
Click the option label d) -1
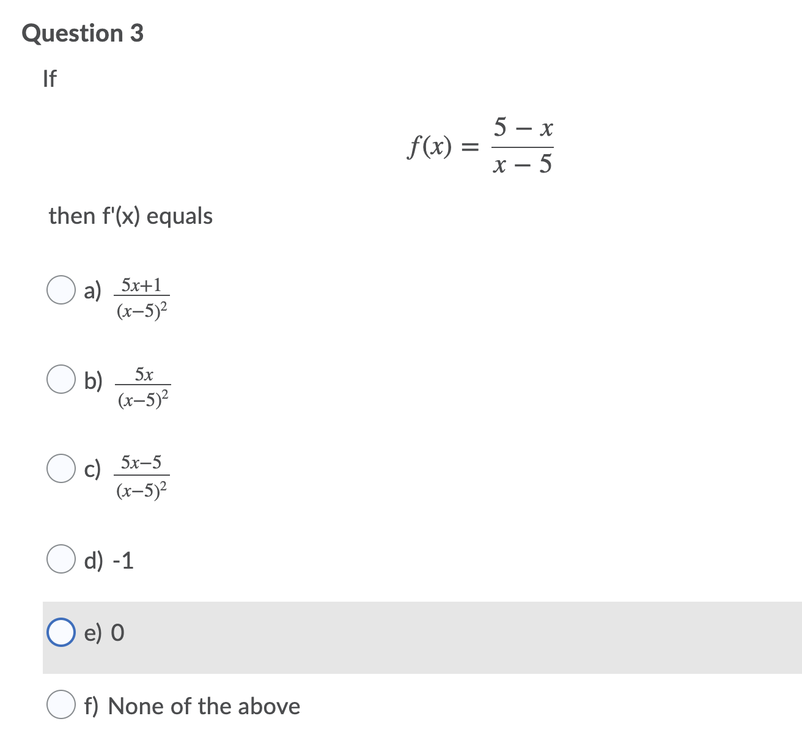109,560
